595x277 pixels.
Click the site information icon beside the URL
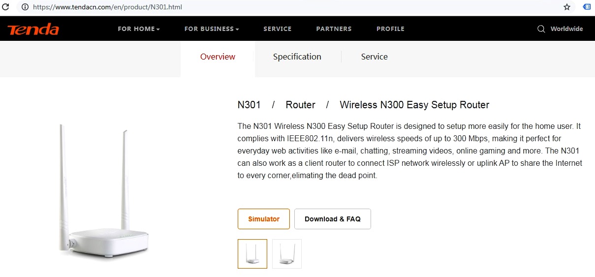(25, 7)
